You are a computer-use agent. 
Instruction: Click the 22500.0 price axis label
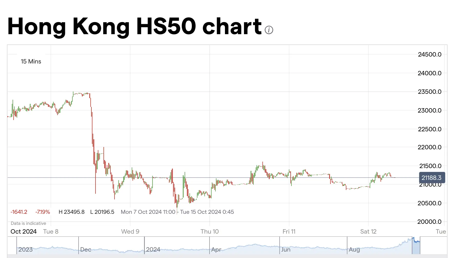[430, 129]
